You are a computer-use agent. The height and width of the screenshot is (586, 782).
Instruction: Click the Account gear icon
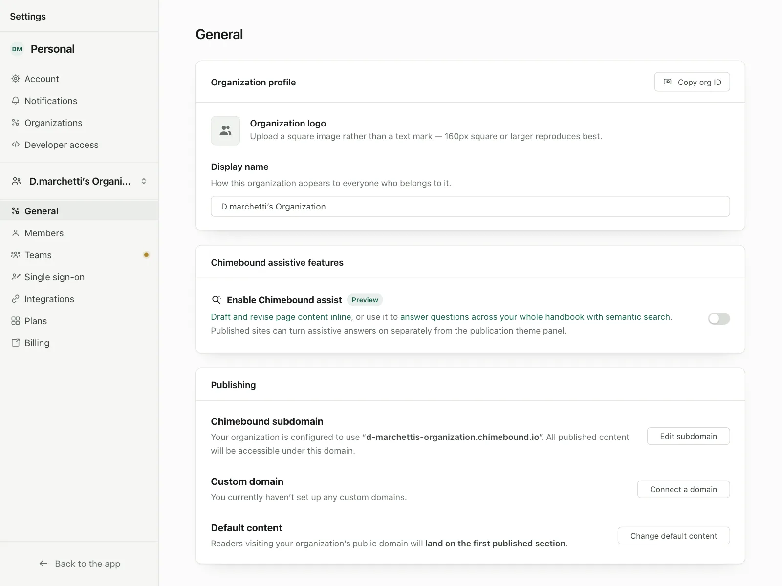click(x=16, y=79)
